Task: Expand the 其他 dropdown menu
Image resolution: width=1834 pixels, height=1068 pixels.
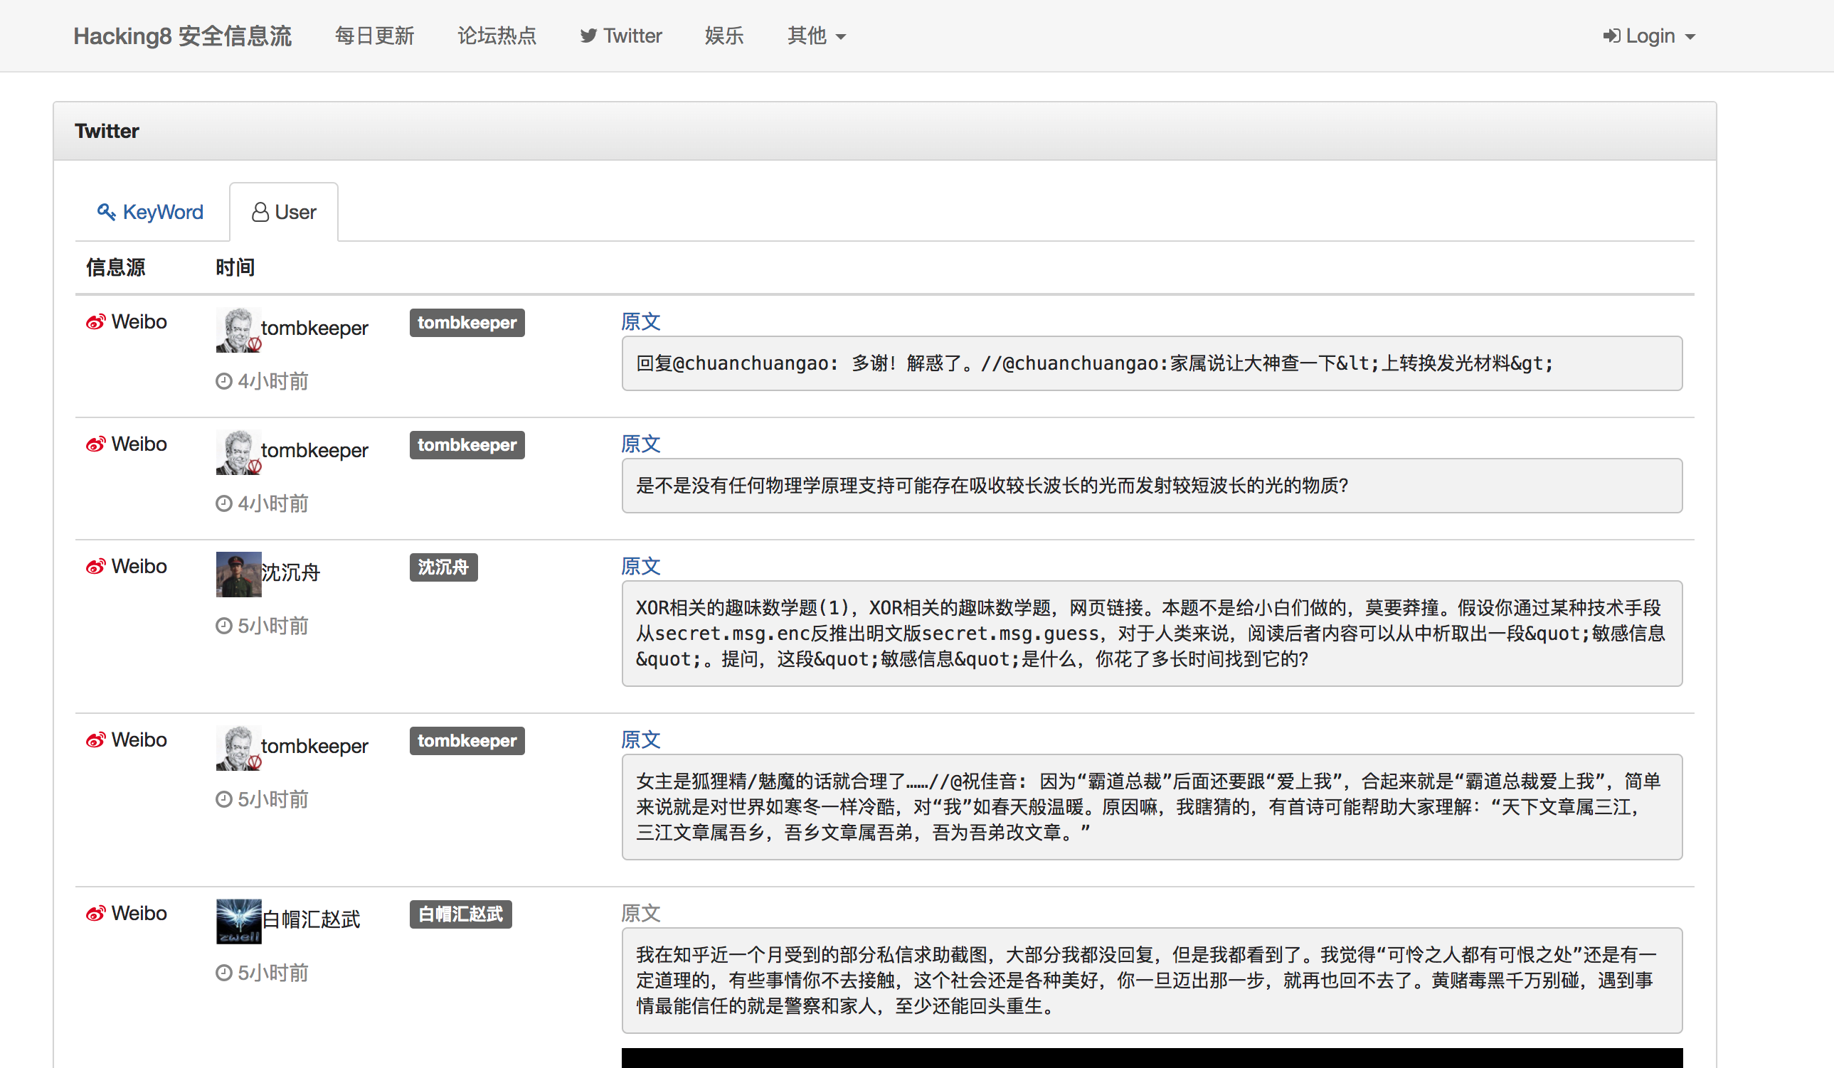Action: (x=817, y=36)
